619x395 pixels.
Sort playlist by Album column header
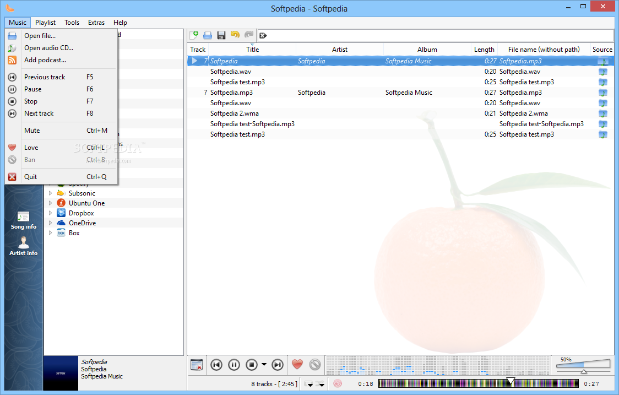[427, 50]
